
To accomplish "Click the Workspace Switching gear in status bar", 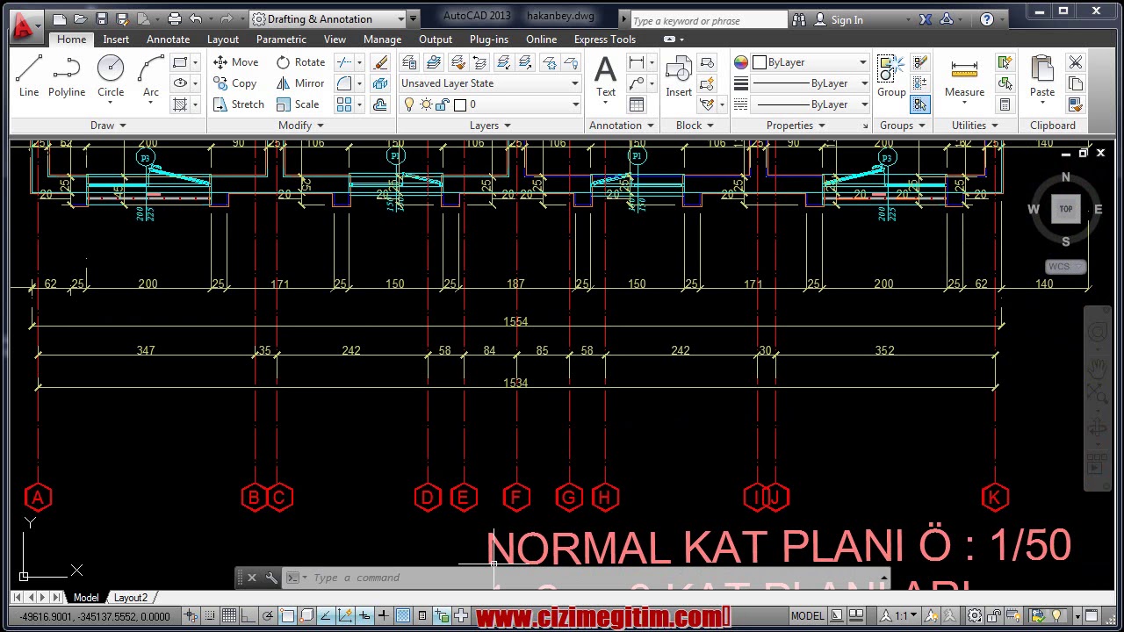I will [x=975, y=616].
